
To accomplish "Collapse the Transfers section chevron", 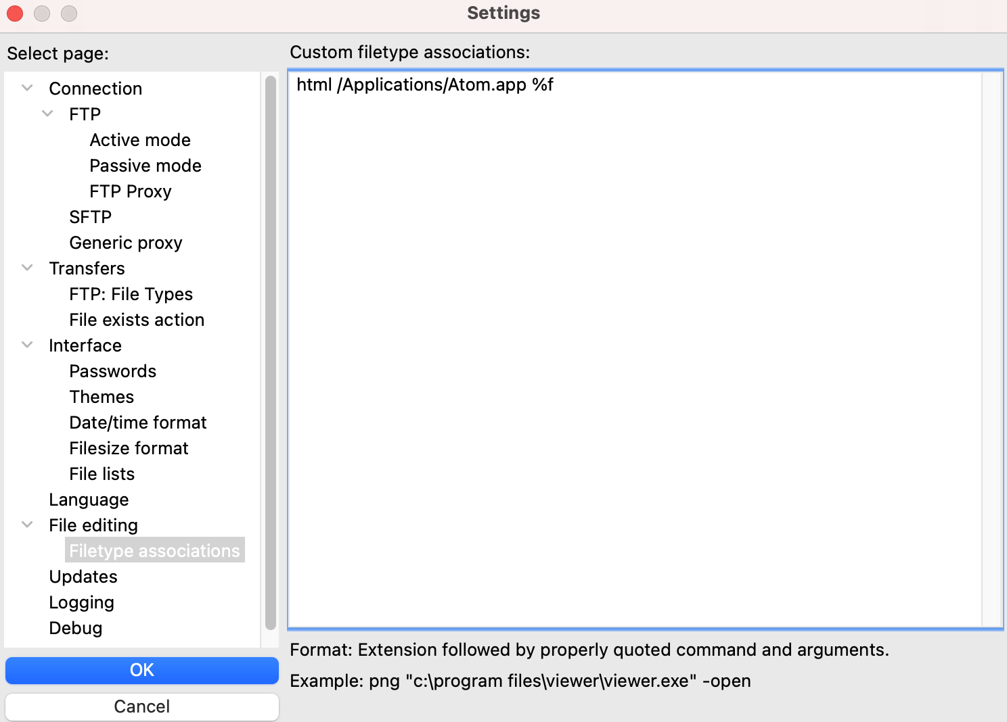I will coord(28,268).
